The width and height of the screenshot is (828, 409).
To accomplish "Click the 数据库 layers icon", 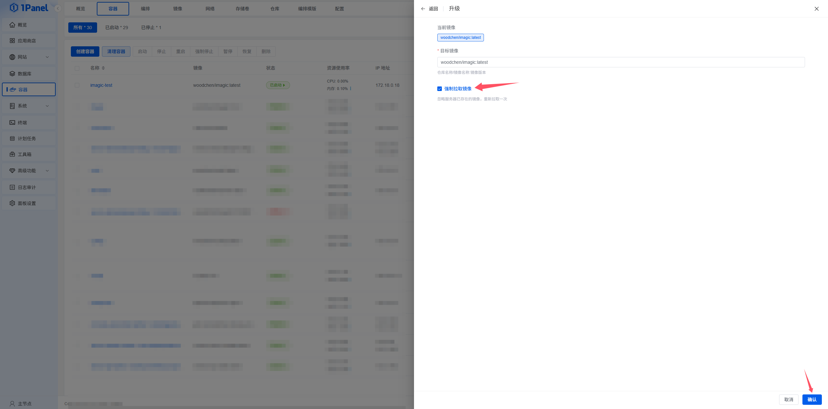I will (12, 74).
